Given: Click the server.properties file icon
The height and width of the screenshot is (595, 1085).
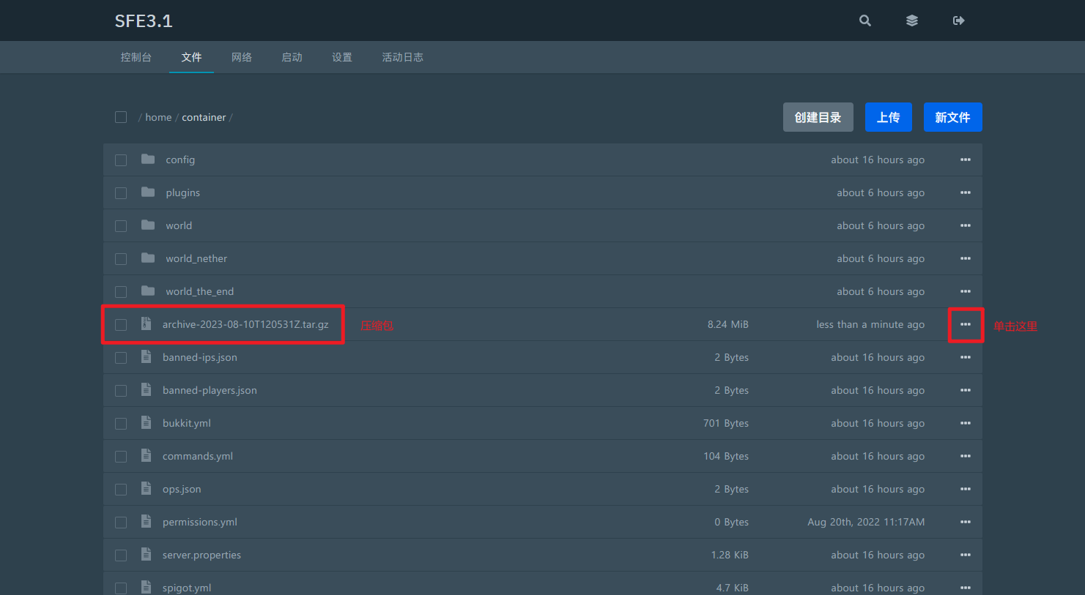Looking at the screenshot, I should (147, 555).
